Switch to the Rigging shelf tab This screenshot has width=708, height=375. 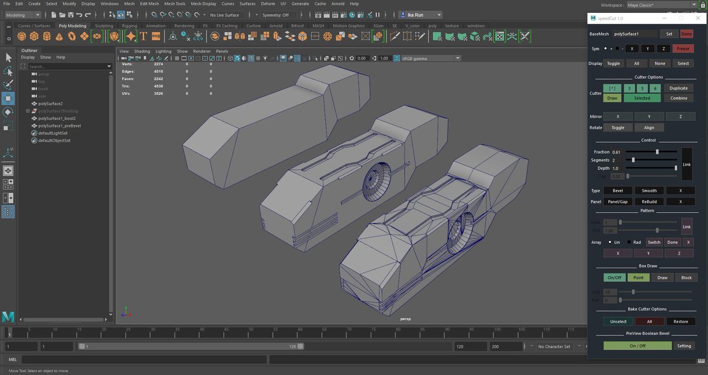tap(129, 26)
